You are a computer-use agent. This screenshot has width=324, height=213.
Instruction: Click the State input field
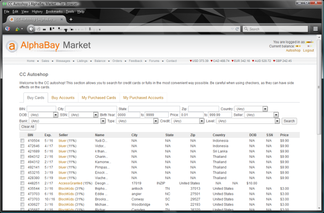[154, 109]
